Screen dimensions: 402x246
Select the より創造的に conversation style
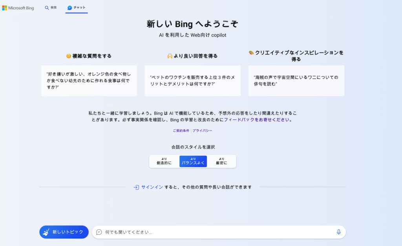pos(164,161)
